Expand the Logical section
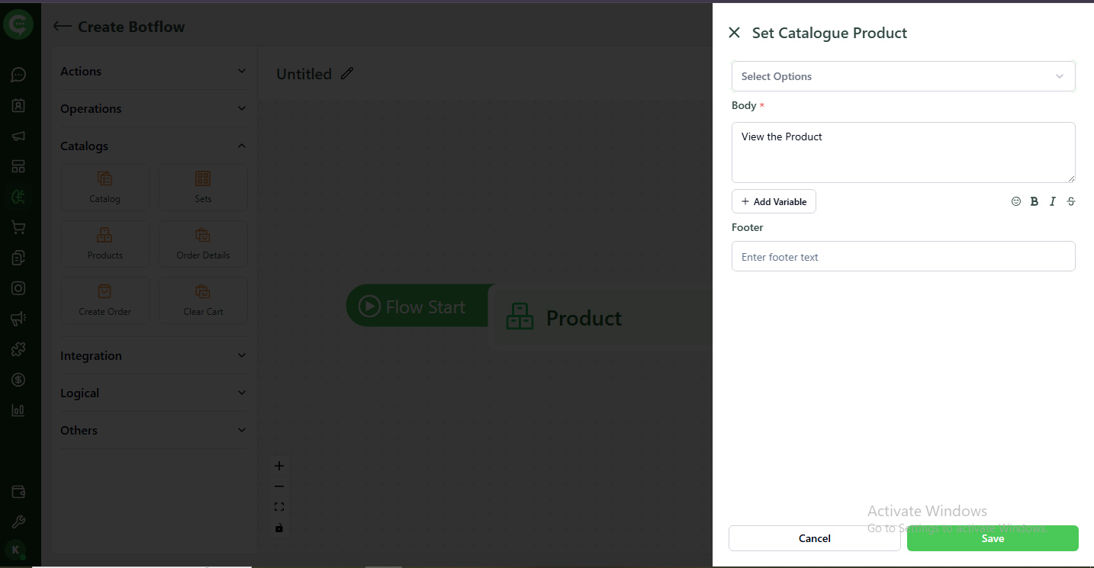Viewport: 1094px width, 568px height. [241, 393]
